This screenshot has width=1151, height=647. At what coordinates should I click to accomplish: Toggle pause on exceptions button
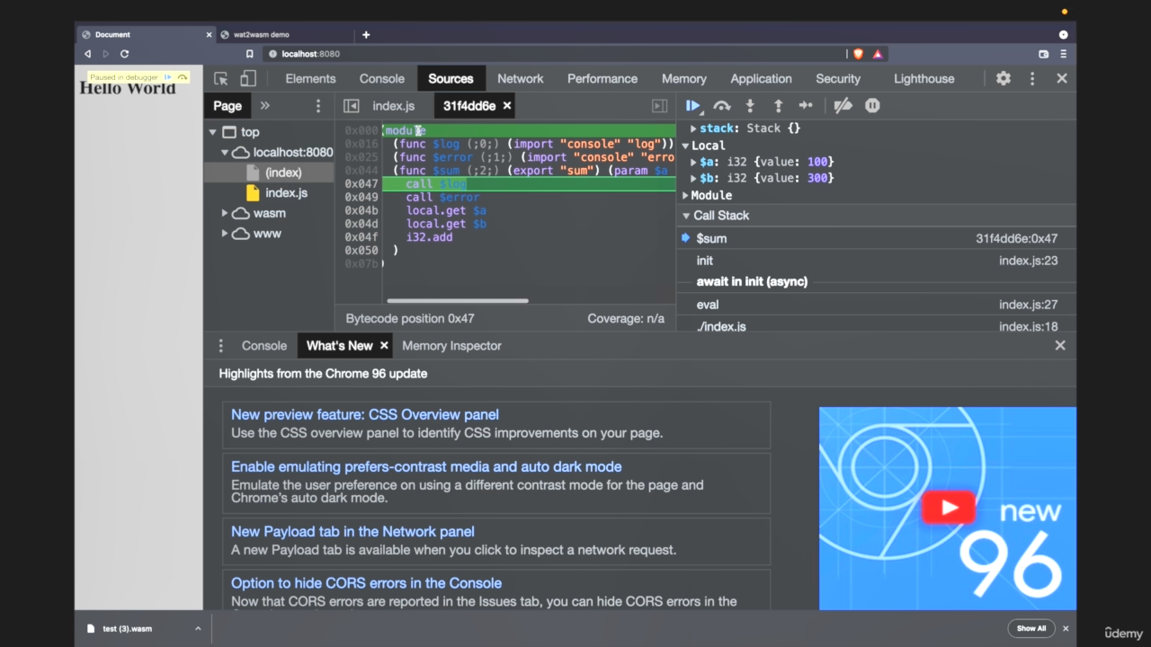[871, 106]
